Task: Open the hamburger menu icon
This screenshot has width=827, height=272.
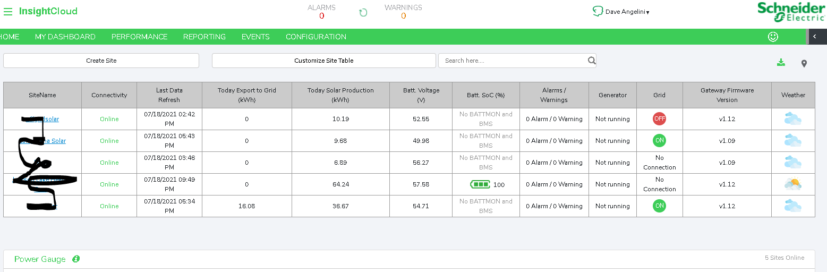Action: (x=8, y=11)
